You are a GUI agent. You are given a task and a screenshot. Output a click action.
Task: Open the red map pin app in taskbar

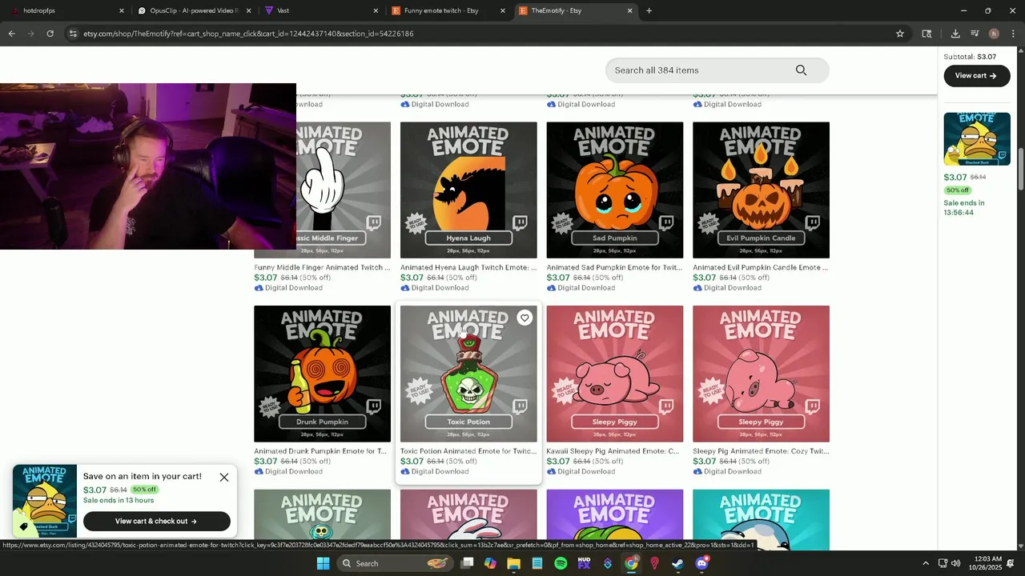click(654, 563)
